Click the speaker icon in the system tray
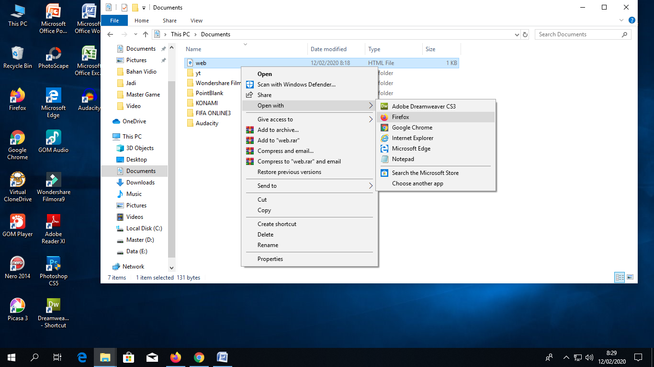 589,357
